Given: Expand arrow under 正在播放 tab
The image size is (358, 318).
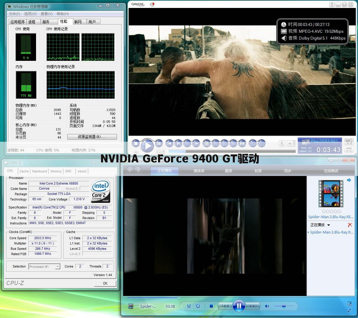Looking at the screenshot, I should click(x=165, y=174).
